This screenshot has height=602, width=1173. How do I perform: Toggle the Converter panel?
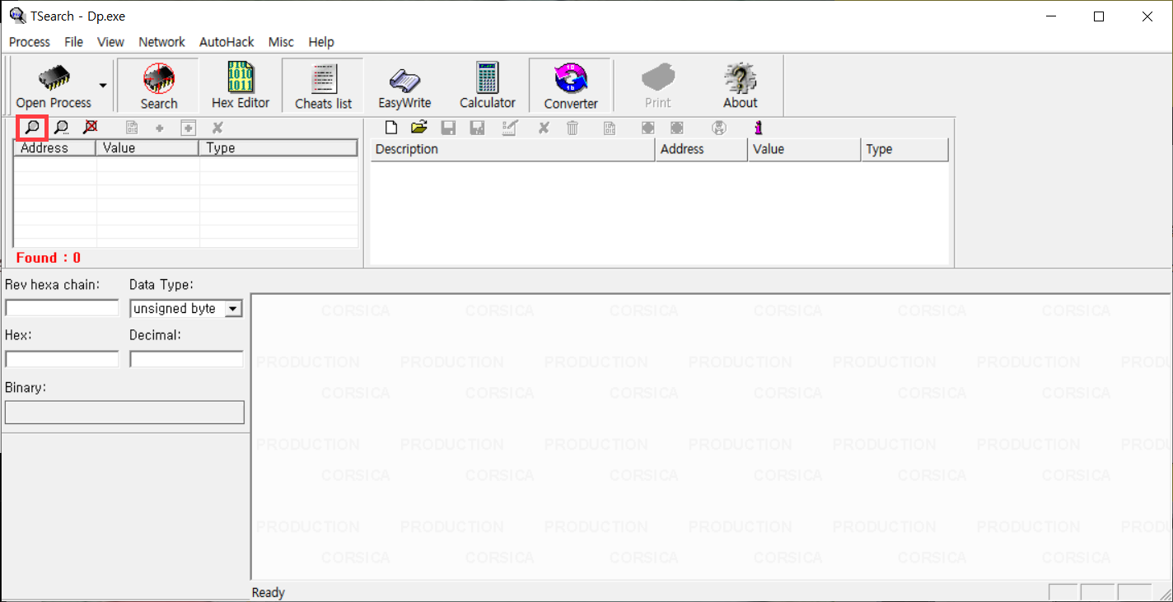tap(570, 85)
